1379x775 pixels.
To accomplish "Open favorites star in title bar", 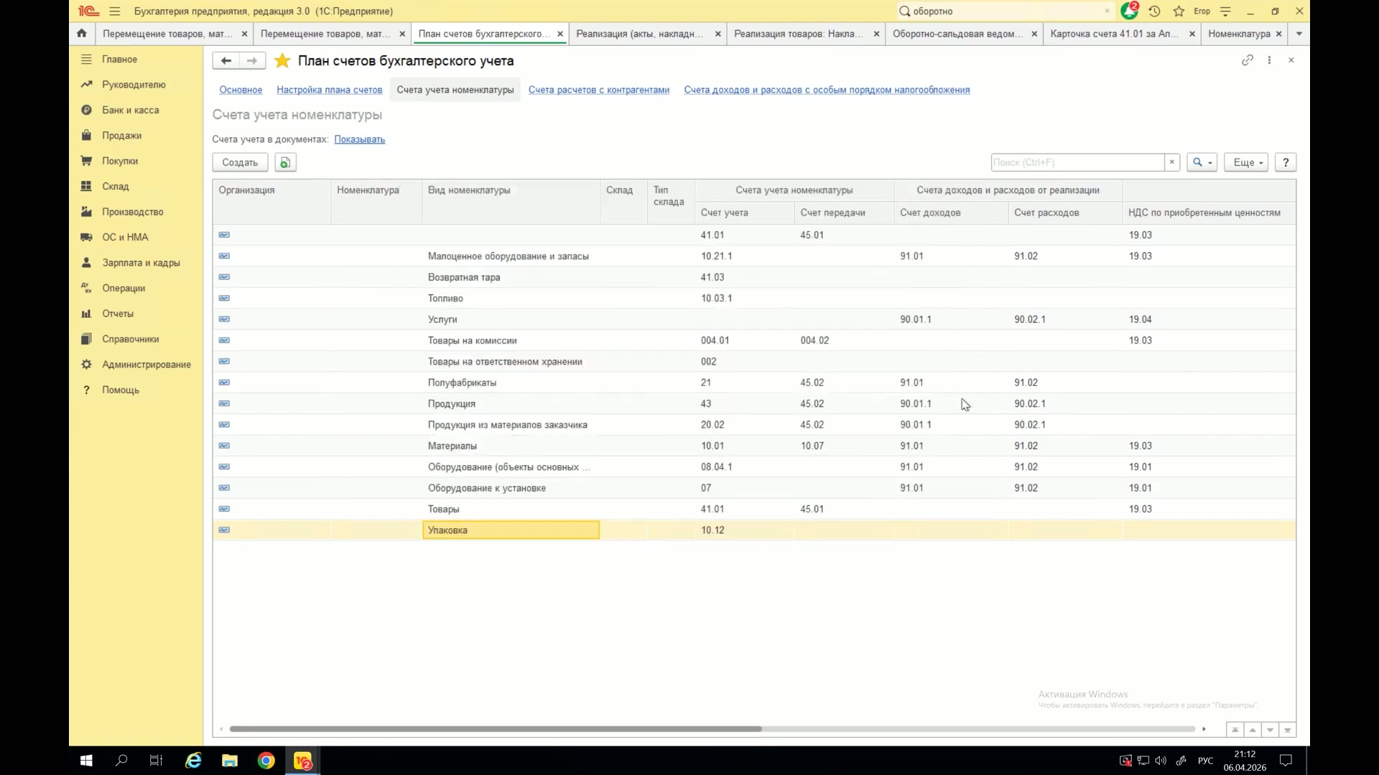I will (1179, 11).
